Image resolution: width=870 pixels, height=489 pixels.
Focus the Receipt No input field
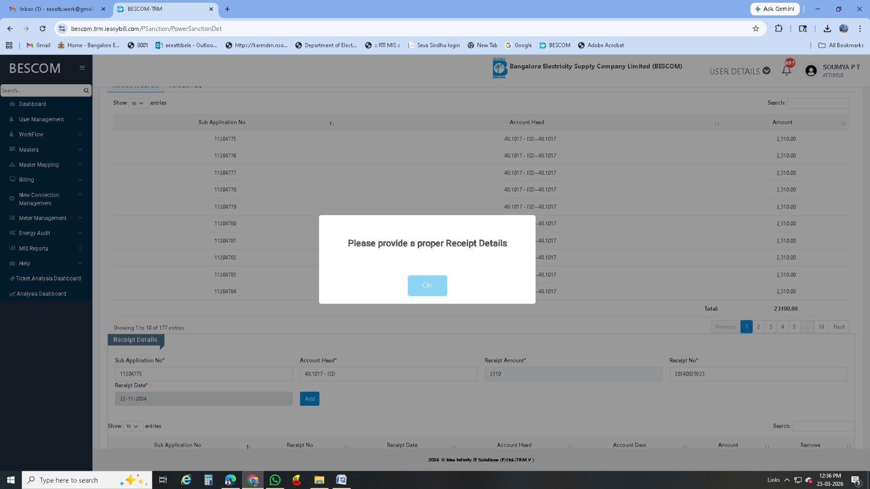(758, 374)
